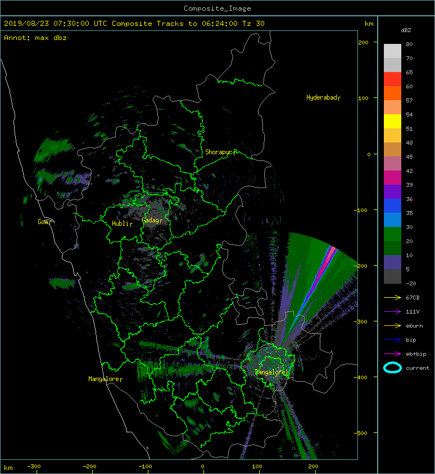Click the yellow 54 dBZ color band

pos(392,122)
